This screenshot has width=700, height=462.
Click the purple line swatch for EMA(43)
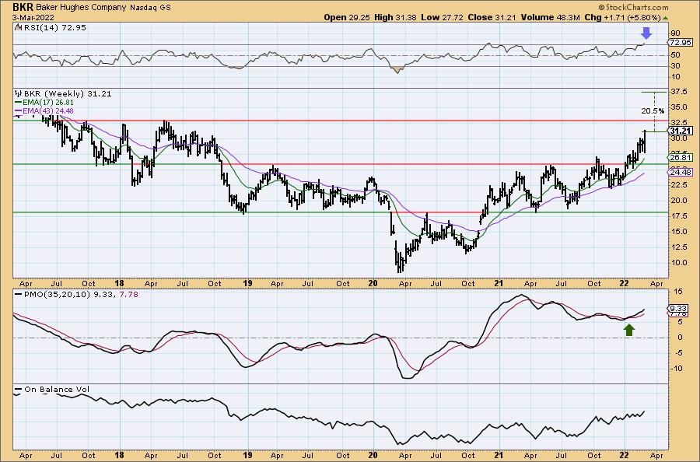[x=18, y=110]
